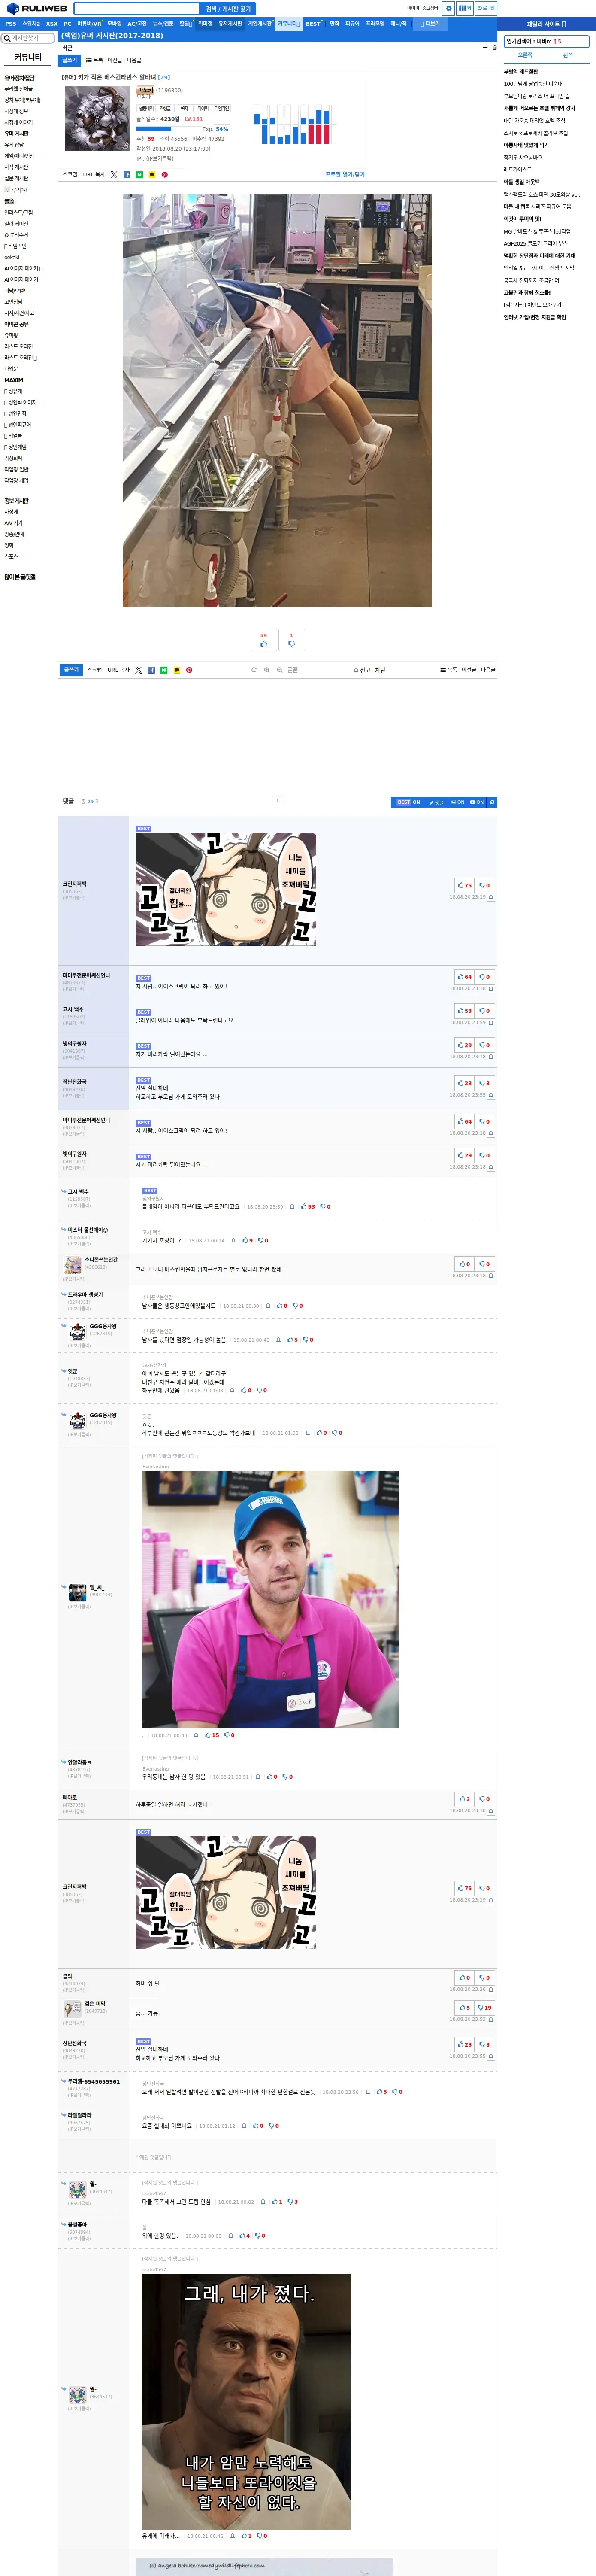Like the Paul Rudd image comment showing 15
Screen dimensions: 596x2576
click(x=213, y=1735)
